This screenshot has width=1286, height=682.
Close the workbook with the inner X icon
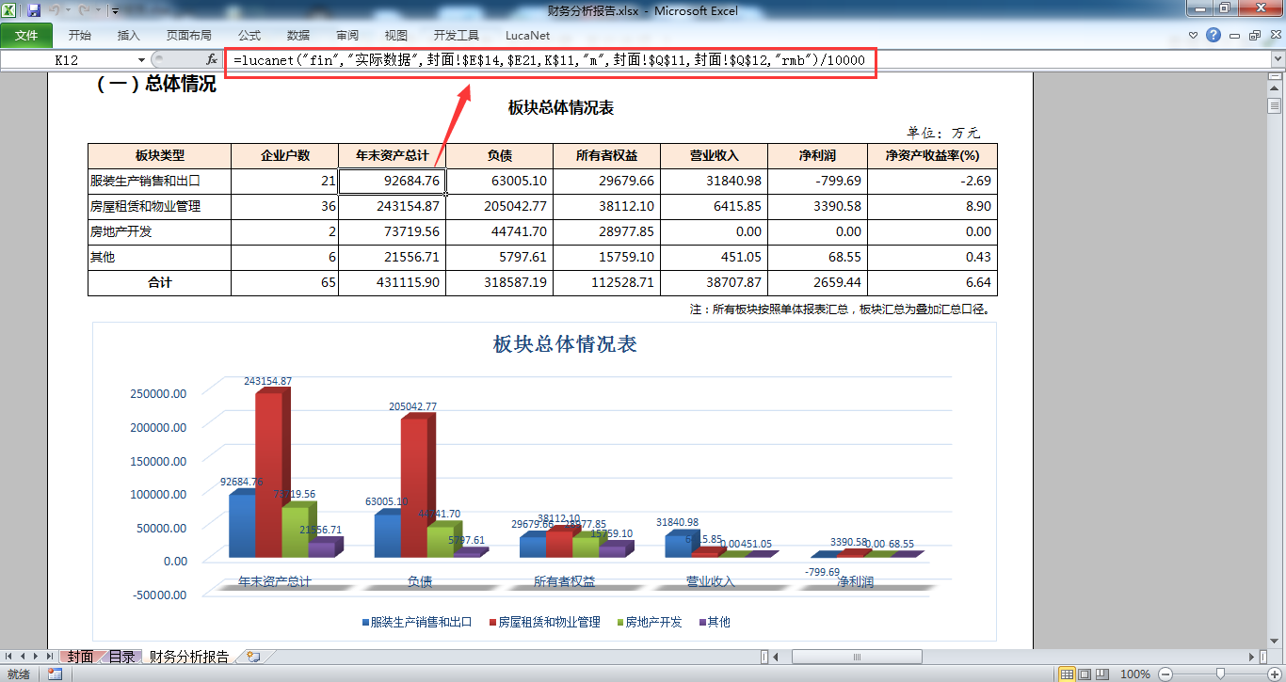click(1275, 36)
